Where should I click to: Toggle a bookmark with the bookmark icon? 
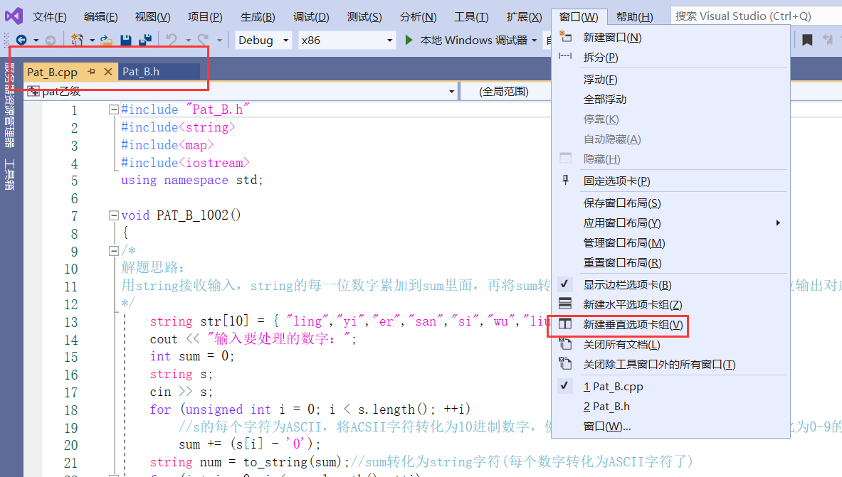808,41
